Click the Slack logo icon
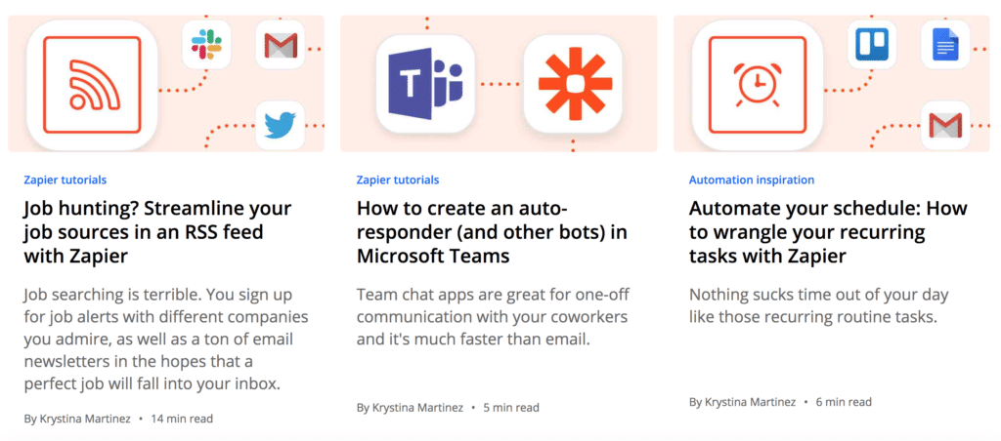Screen dimensions: 1001x441 [207, 44]
